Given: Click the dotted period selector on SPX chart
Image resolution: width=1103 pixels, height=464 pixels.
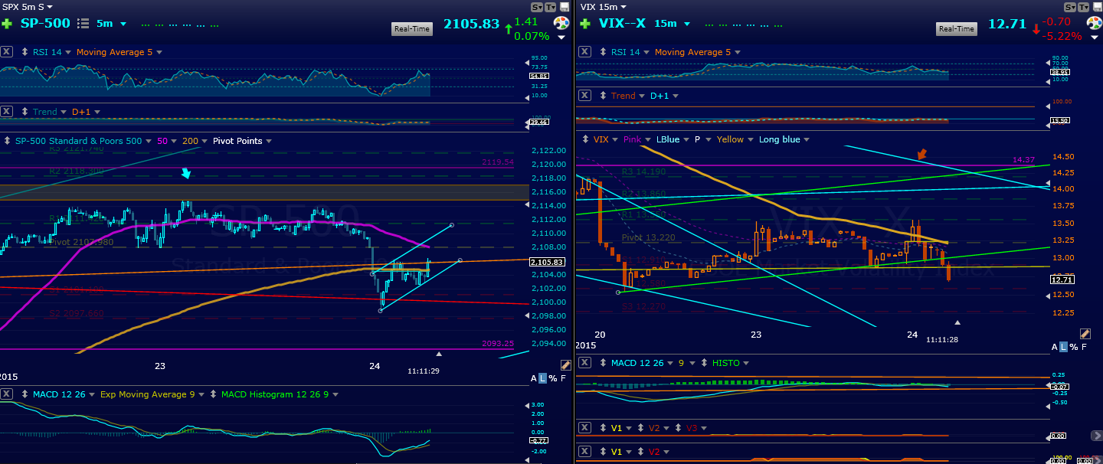Looking at the screenshot, I should [178, 25].
